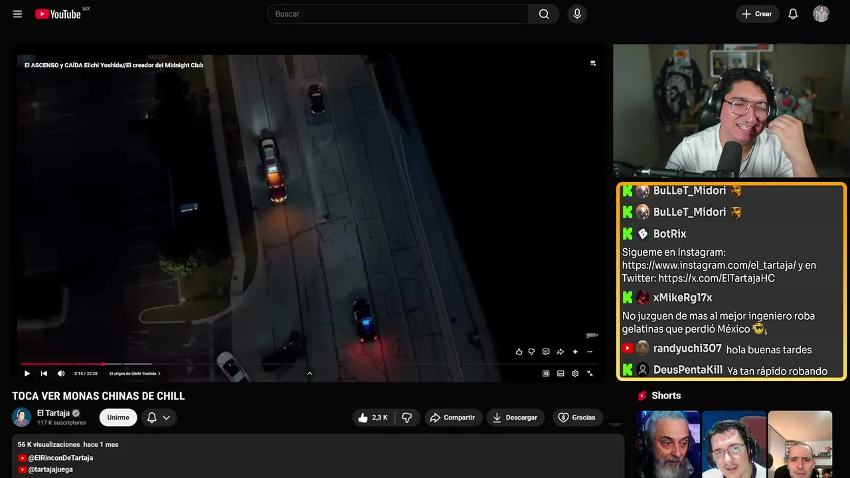850x478 pixels.
Task: Click the BotRix username in chat
Action: pyautogui.click(x=669, y=234)
